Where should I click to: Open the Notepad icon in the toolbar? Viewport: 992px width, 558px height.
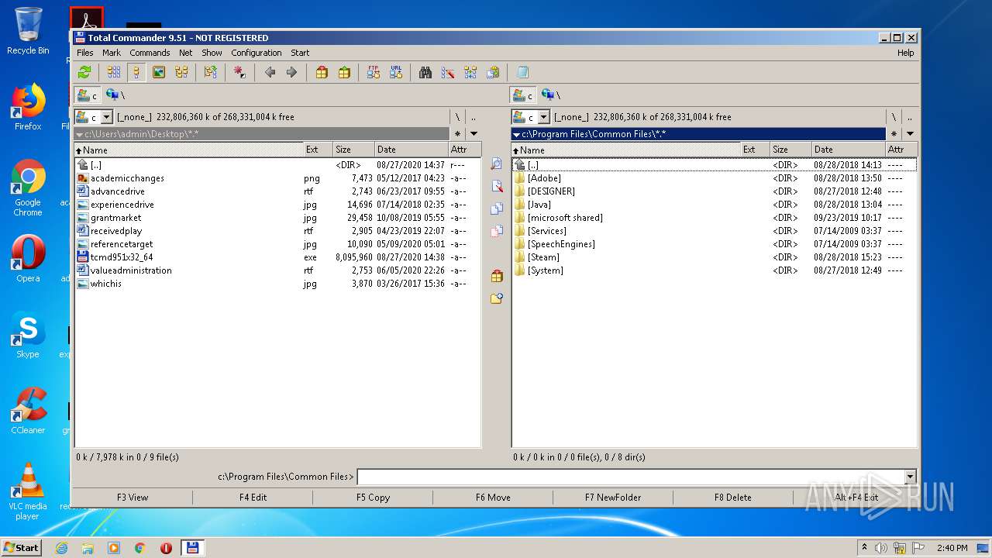[x=522, y=72]
